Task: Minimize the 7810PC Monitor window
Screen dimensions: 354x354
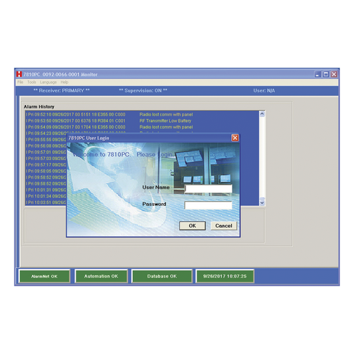Action: point(318,74)
